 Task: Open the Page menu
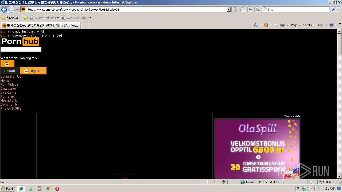point(296,25)
